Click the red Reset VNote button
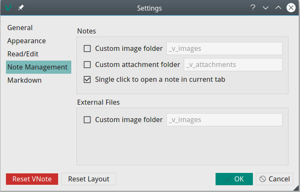The width and height of the screenshot is (300, 192). tap(32, 179)
